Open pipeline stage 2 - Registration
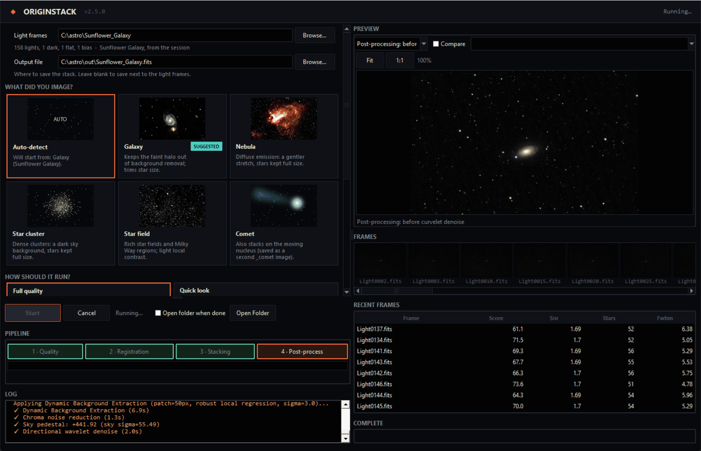This screenshot has width=701, height=451. 129,352
